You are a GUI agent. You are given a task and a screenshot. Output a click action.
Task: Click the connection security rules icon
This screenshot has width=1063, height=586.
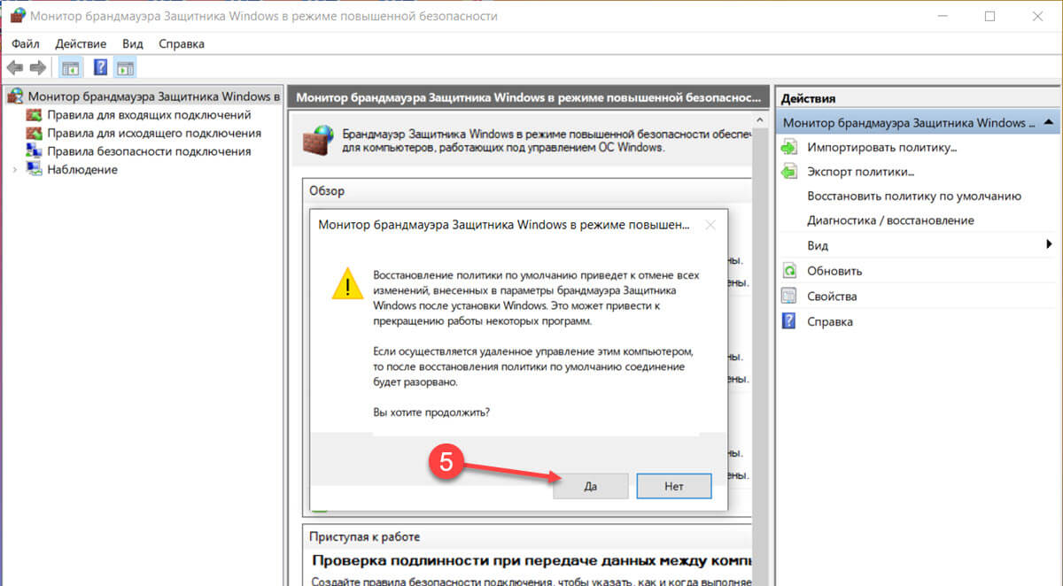click(x=34, y=151)
